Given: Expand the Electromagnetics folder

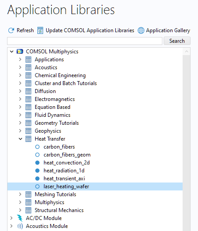Looking at the screenshot, I should click(20, 99).
